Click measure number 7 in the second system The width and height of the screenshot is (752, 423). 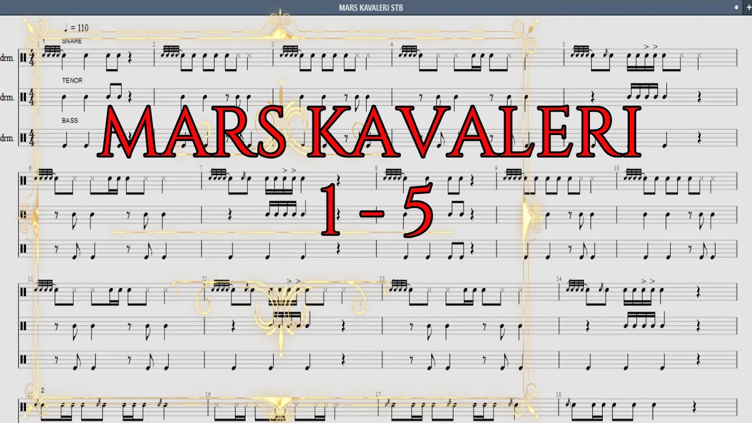click(201, 168)
